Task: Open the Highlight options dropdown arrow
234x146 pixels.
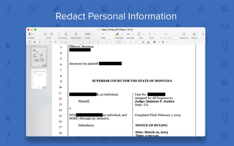Action: click(x=122, y=34)
